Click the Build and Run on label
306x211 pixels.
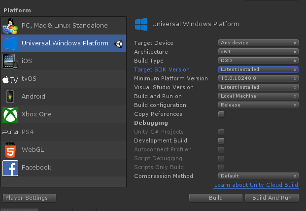[x=158, y=96]
